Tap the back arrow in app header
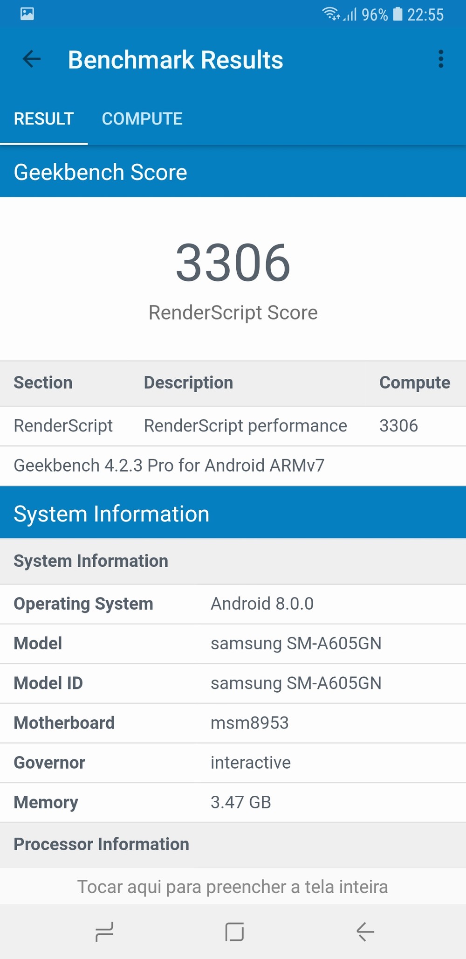466x959 pixels. pos(32,59)
